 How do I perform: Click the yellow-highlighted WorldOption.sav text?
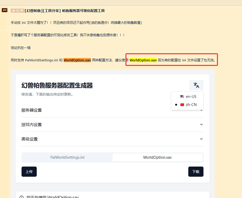[x=143, y=60]
